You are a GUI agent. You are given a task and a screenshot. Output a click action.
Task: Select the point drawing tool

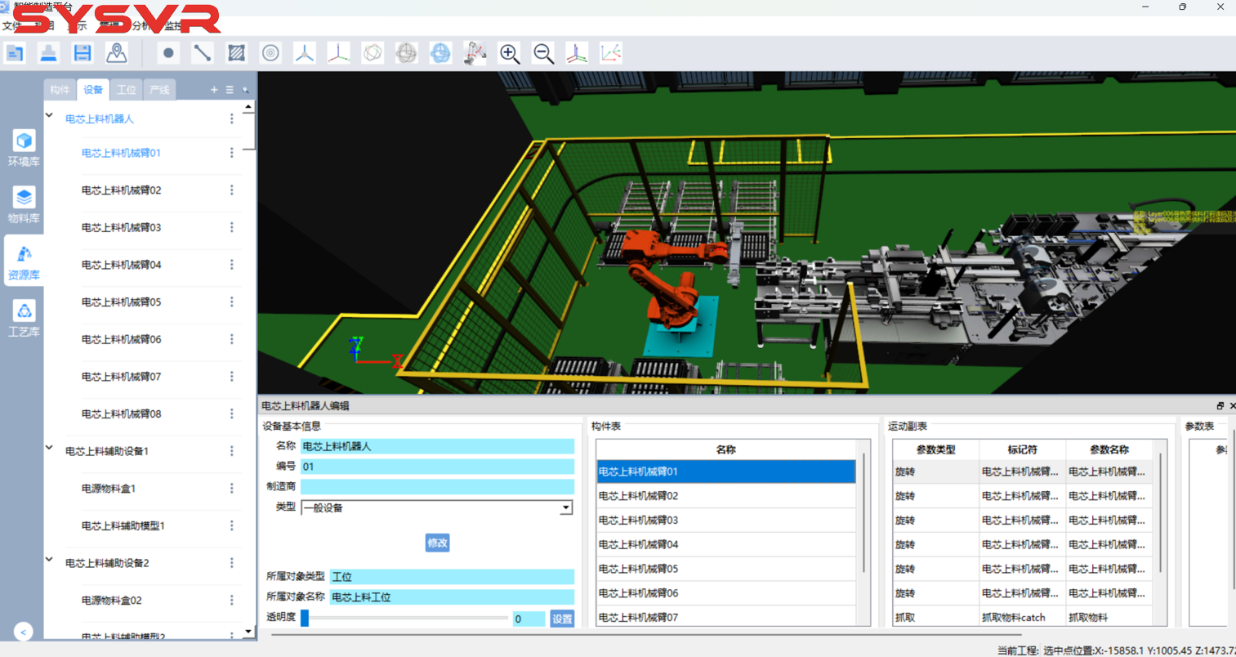tap(168, 54)
